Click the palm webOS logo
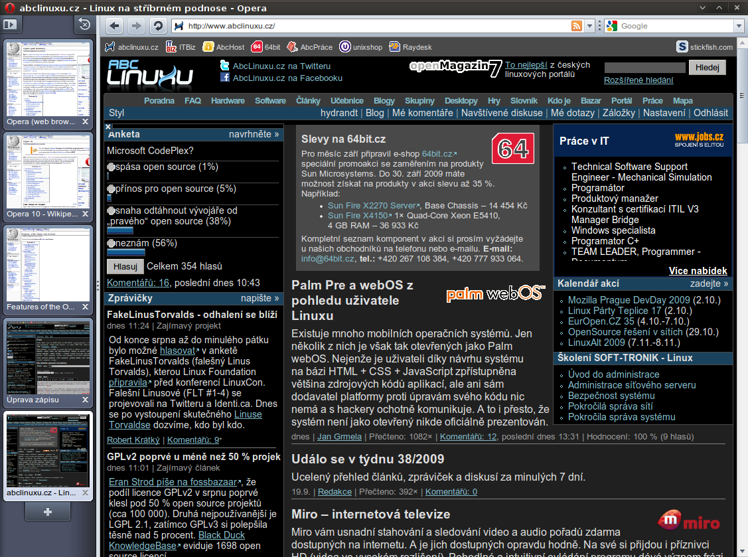 (496, 293)
